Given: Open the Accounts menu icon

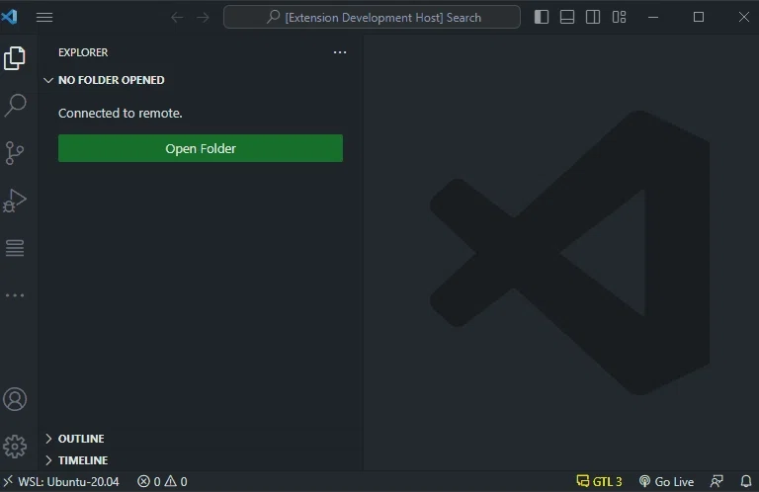Looking at the screenshot, I should point(15,399).
